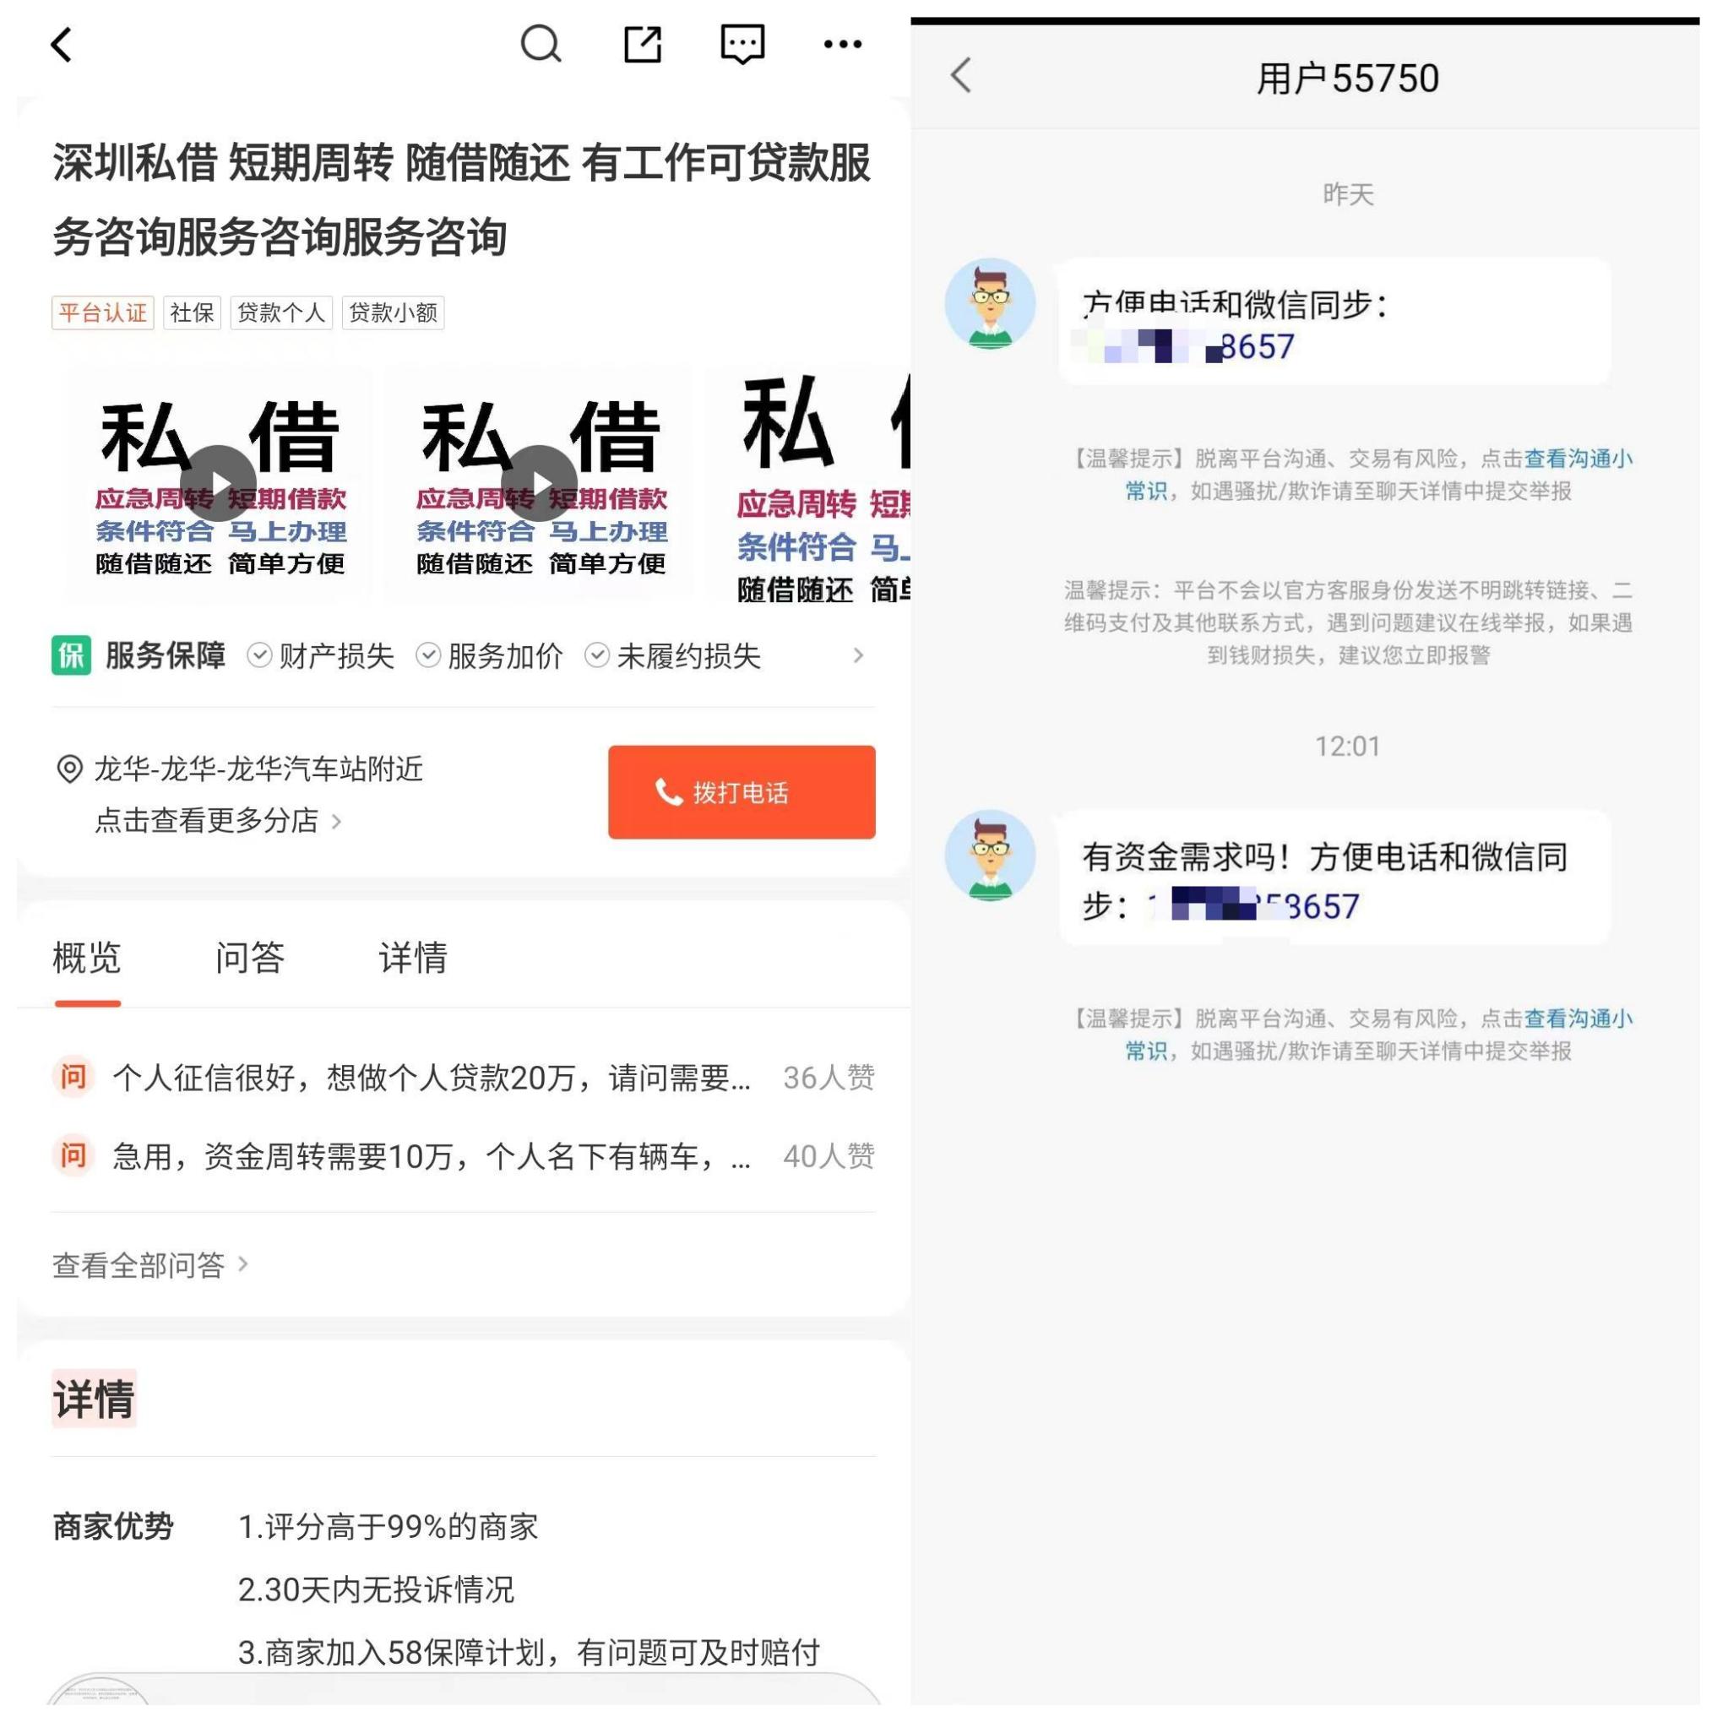The image size is (1717, 1722).
Task: Tap the back arrow on the listing page
Action: point(61,43)
